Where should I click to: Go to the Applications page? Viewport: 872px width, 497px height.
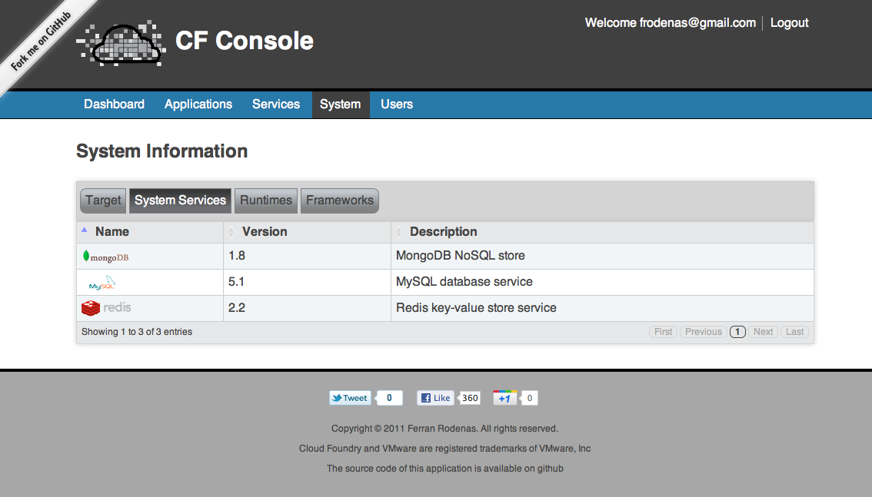click(198, 104)
